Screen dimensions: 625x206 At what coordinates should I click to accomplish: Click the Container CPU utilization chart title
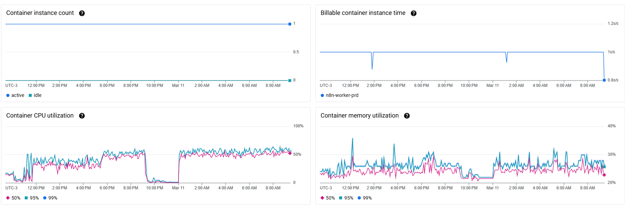tap(40, 116)
